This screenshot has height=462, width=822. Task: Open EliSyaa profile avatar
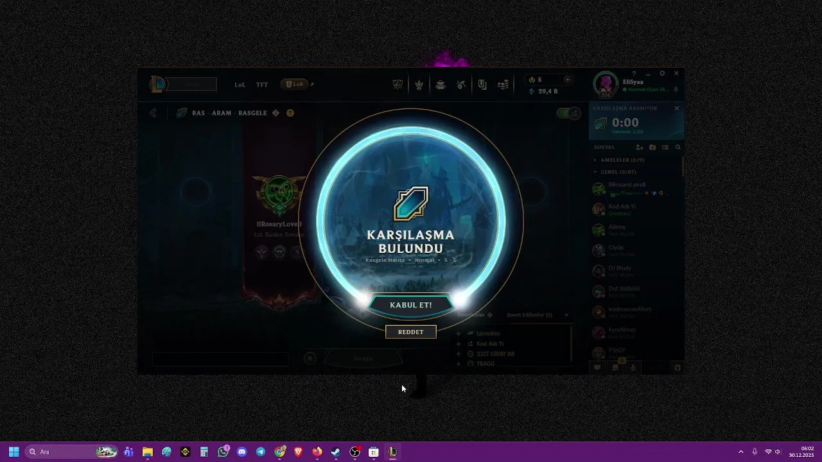click(605, 84)
